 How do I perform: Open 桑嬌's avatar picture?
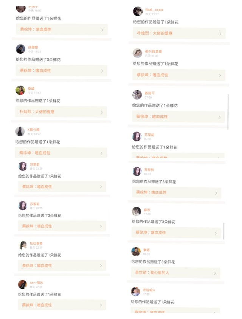click(20, 90)
